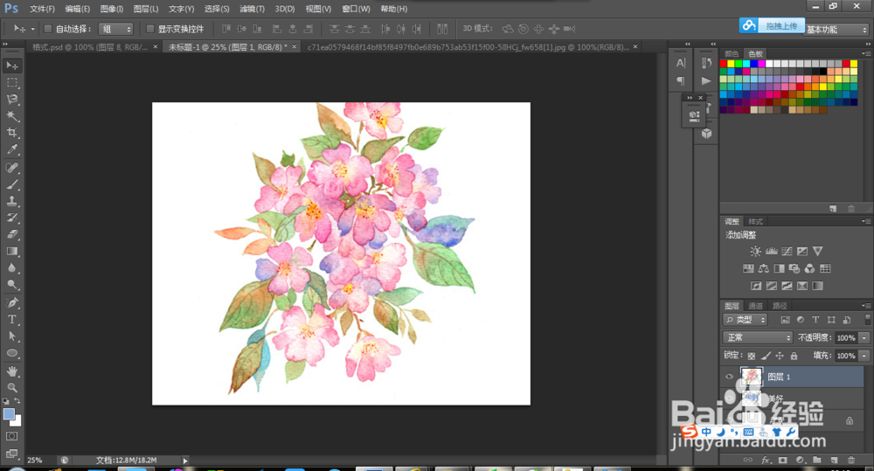Open the 文件(F) menu
Image resolution: width=874 pixels, height=471 pixels.
click(42, 9)
